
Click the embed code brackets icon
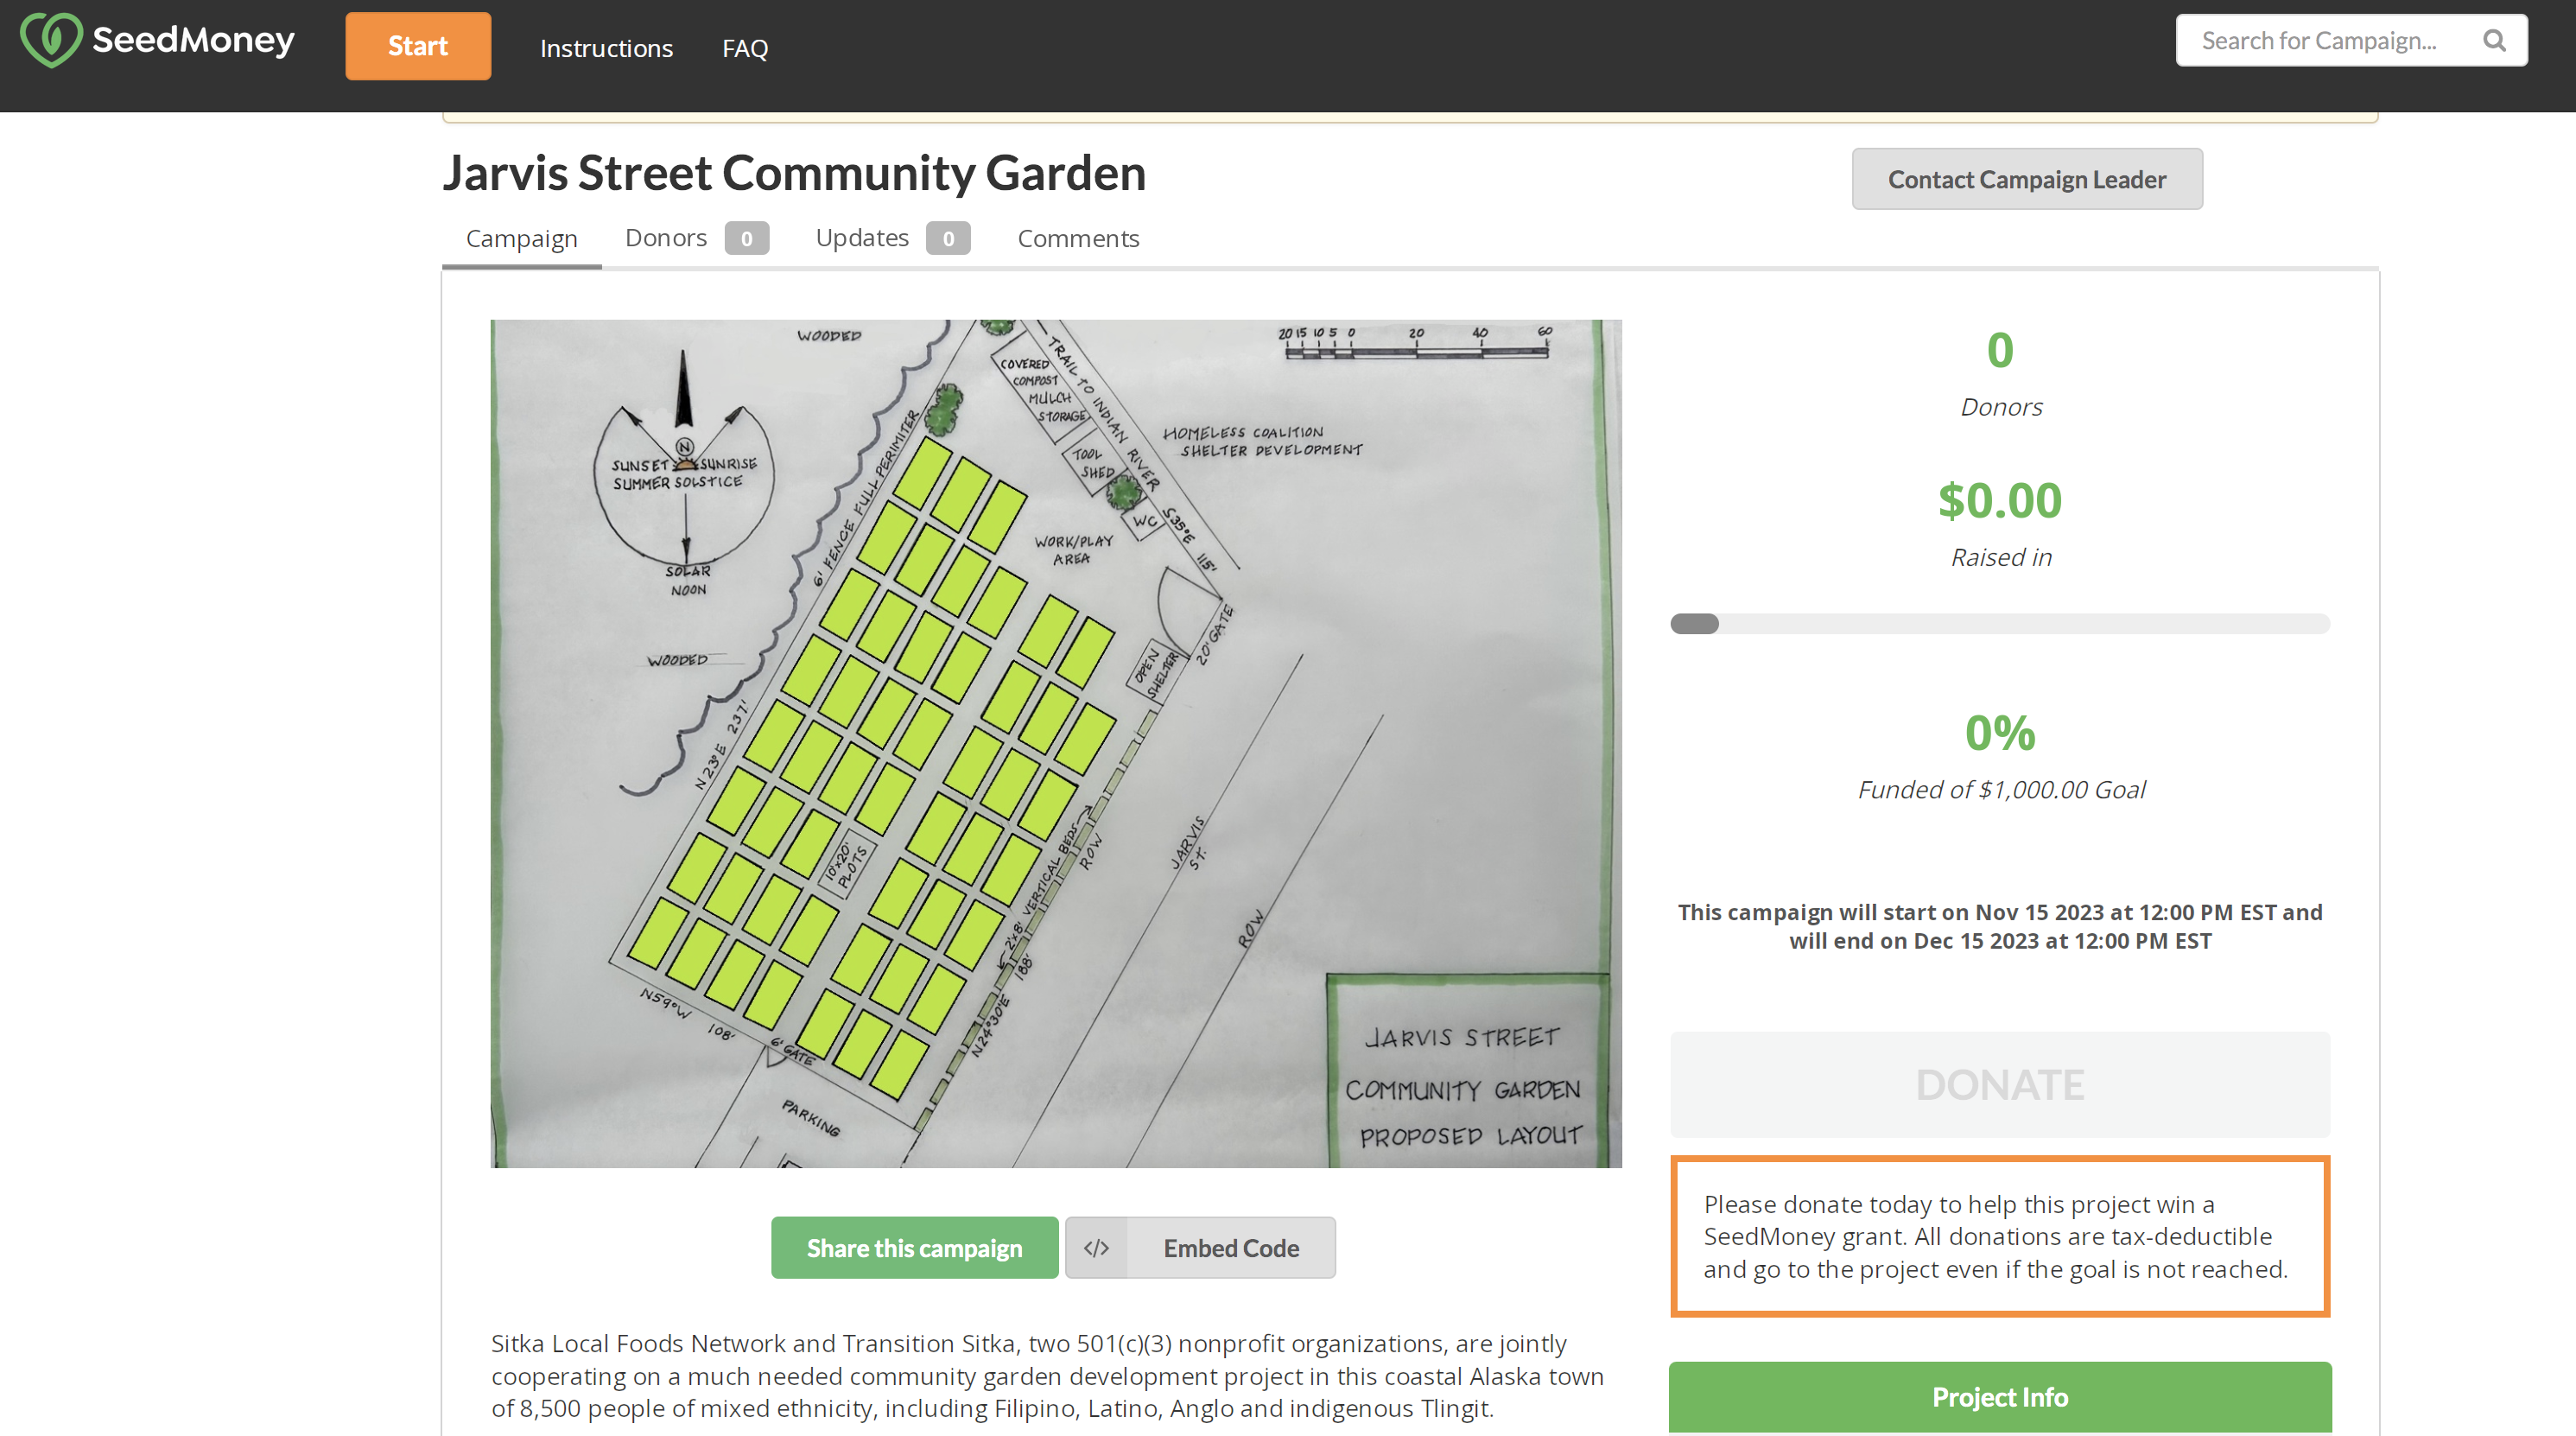click(1096, 1248)
